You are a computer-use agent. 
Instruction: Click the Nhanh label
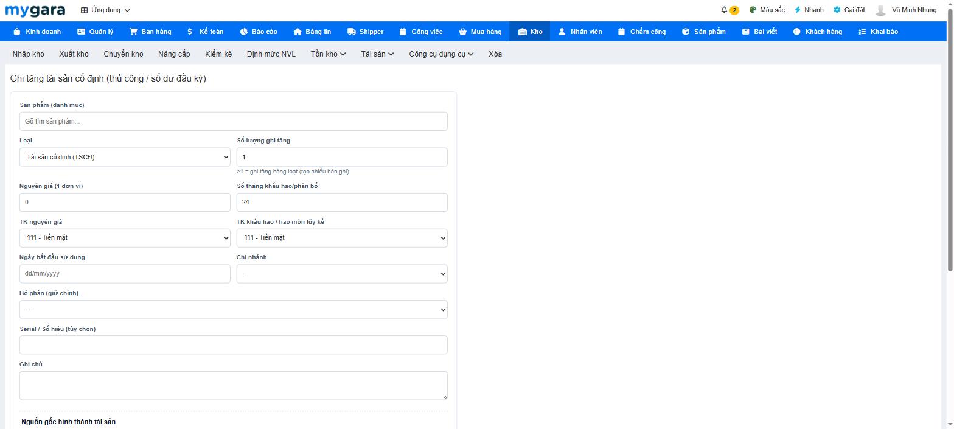coord(813,10)
